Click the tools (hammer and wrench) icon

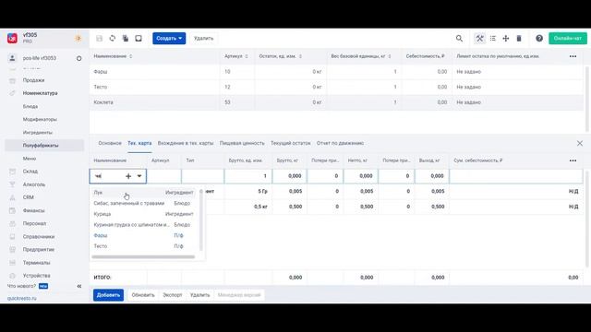coord(479,39)
